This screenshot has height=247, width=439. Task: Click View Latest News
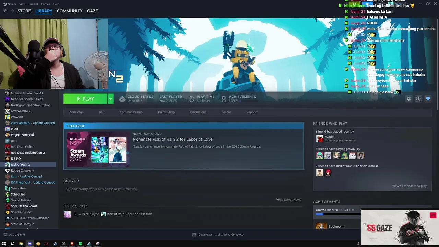coord(288,200)
